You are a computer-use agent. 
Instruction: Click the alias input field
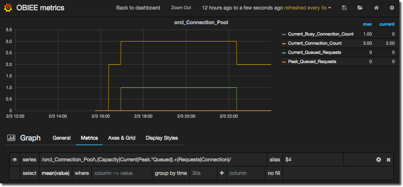(x=313, y=160)
